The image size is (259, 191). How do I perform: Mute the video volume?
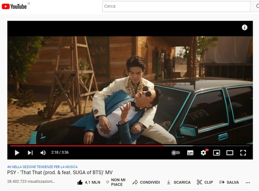(43, 152)
